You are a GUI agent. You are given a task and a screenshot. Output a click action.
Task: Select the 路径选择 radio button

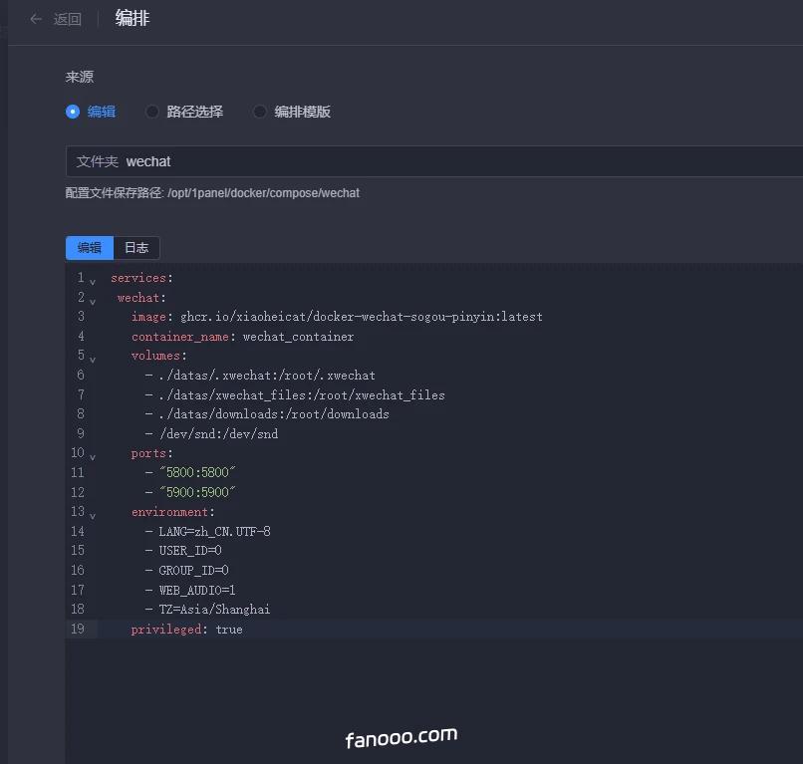[x=152, y=112]
